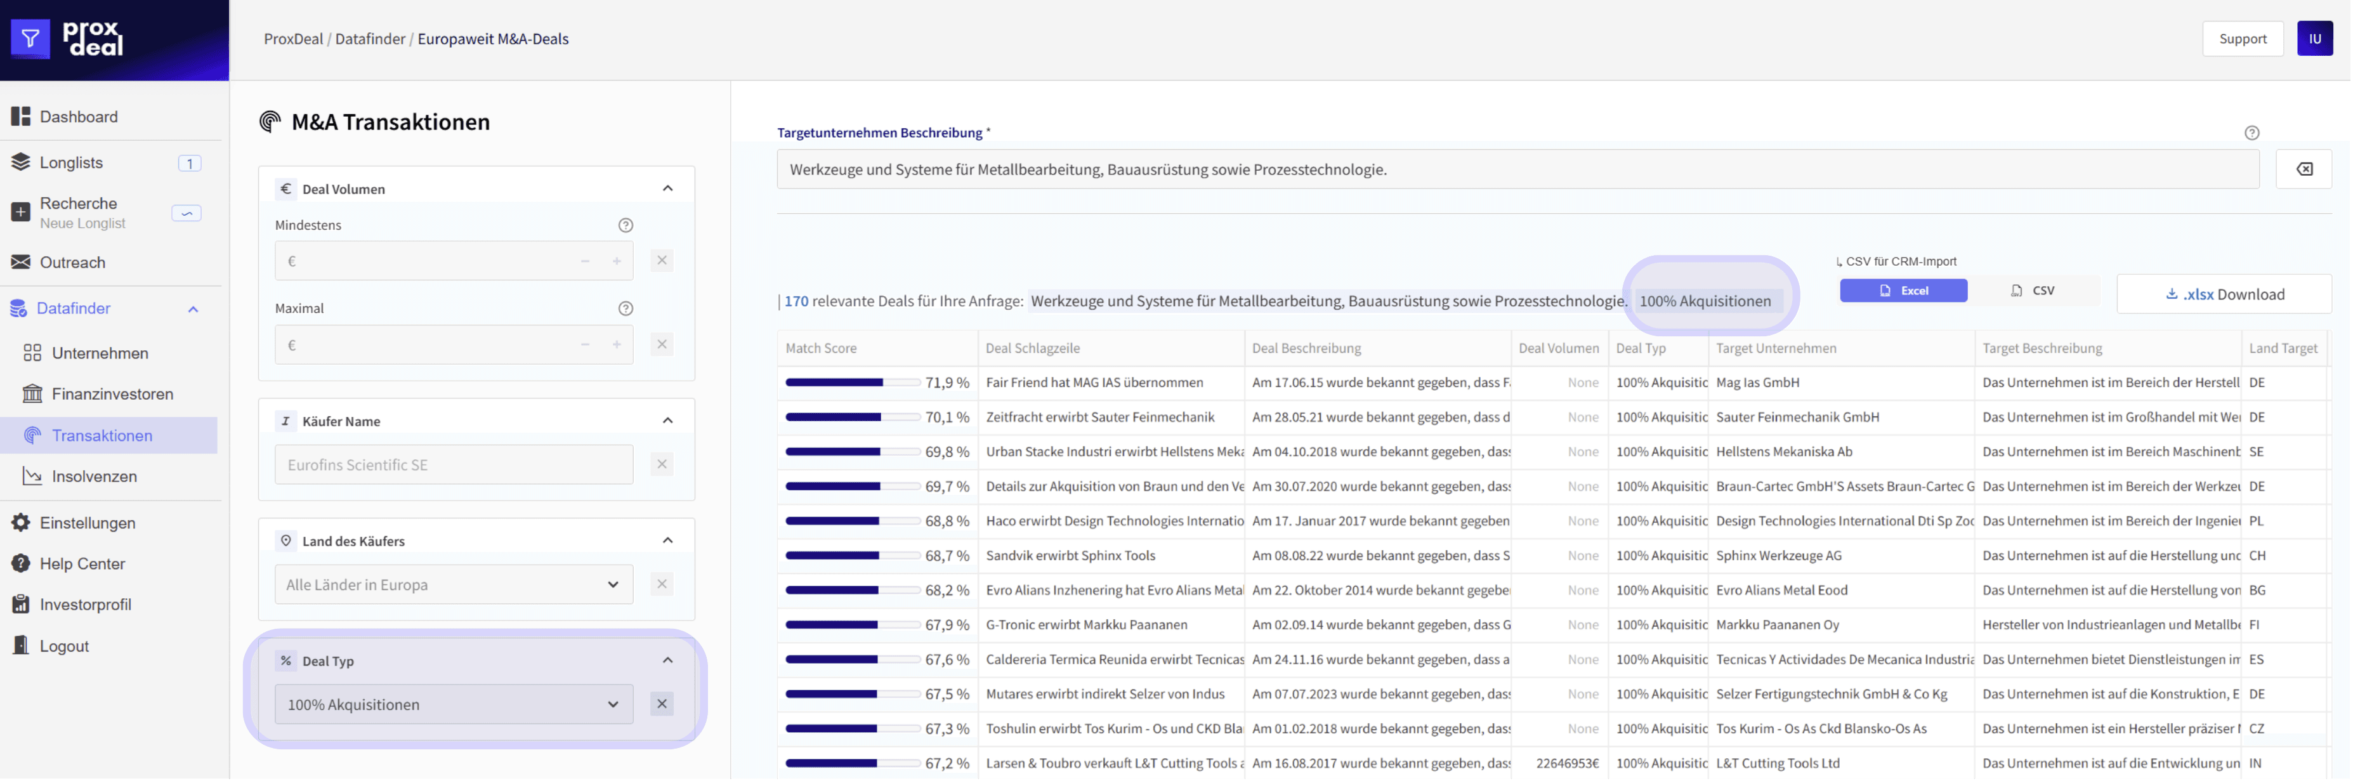Screen dimensions: 2353x781
Task: Open Insolvenzen in the sidebar
Action: pyautogui.click(x=94, y=476)
